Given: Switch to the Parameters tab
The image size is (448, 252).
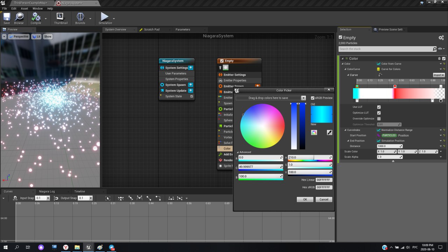Looking at the screenshot, I should (183, 29).
